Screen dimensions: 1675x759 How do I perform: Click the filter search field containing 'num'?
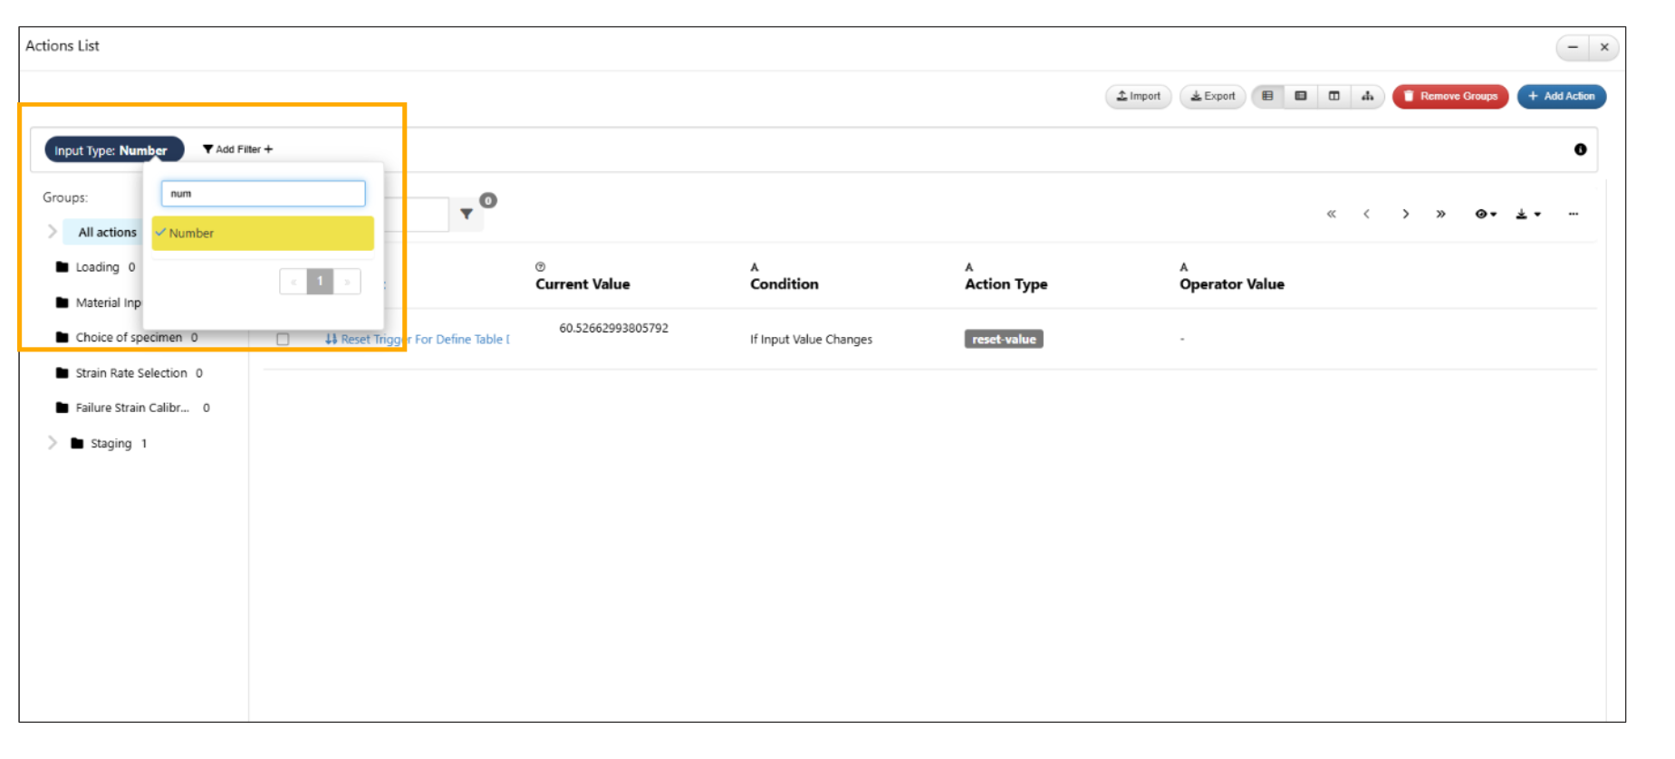tap(263, 194)
